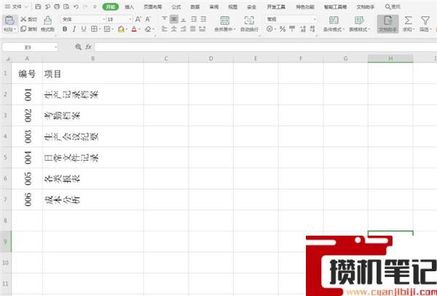
Task: Open the Name Box dropdown arrow
Action: click(56, 47)
